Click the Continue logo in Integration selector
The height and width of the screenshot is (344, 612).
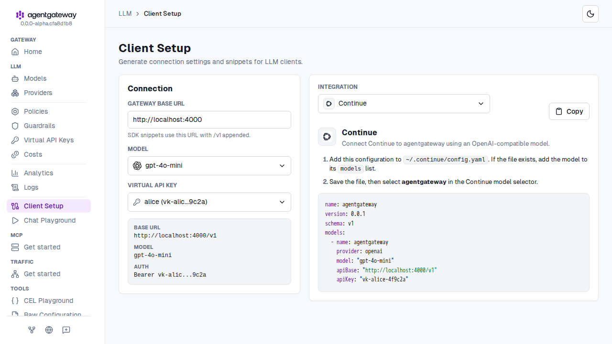[x=328, y=104]
